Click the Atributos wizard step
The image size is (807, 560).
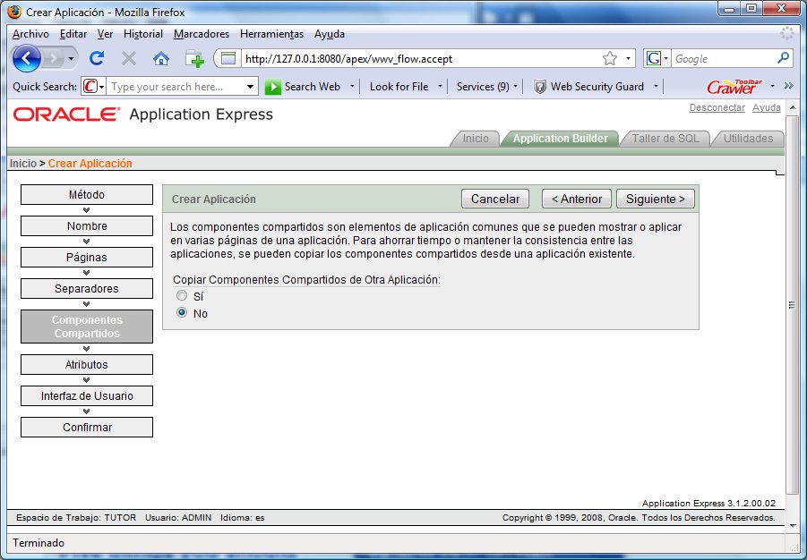click(87, 365)
